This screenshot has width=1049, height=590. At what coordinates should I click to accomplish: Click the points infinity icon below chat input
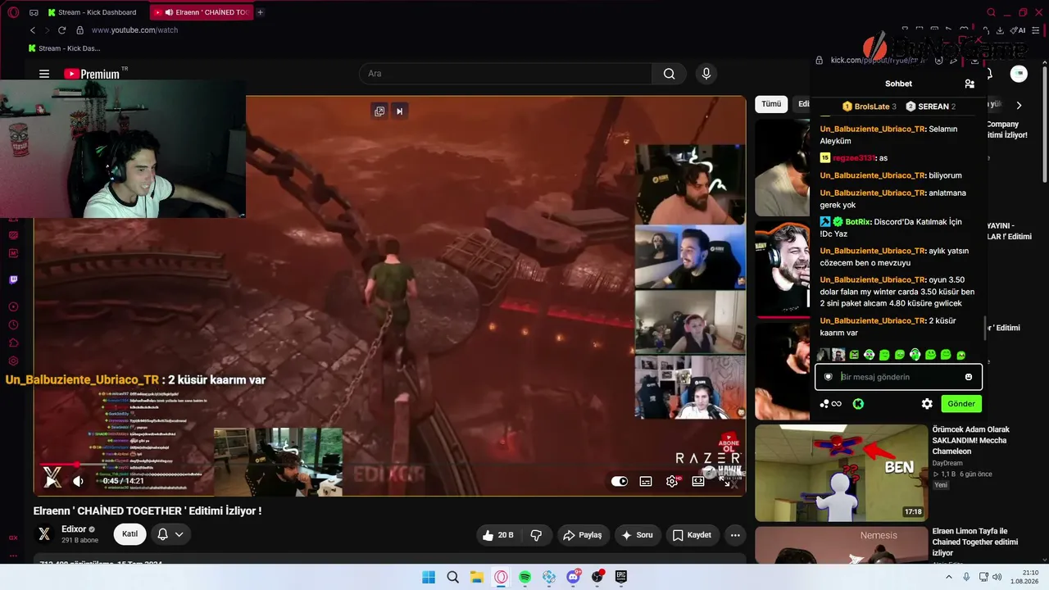click(831, 404)
